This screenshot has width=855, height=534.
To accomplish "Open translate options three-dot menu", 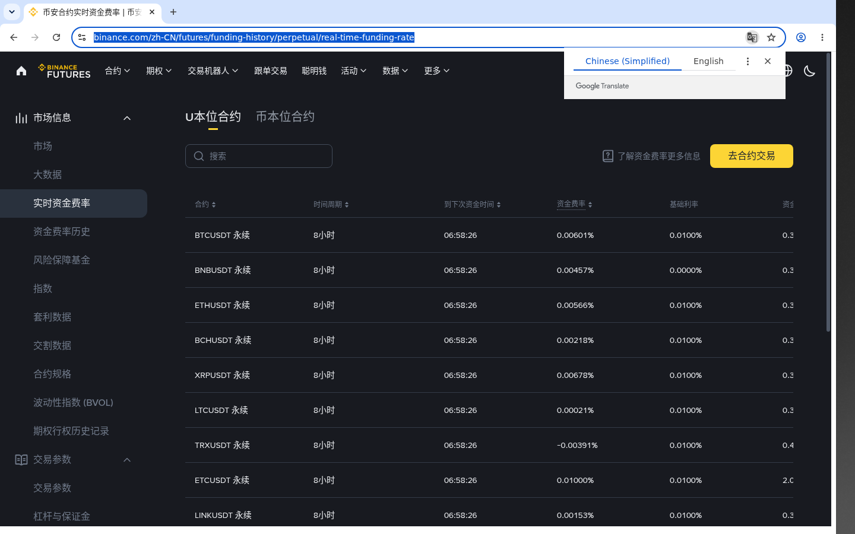I will coord(748,61).
